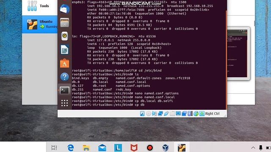Click the 'cd /etc/bind' command line
Viewport: 271px width, 152px height.
[x=117, y=71]
